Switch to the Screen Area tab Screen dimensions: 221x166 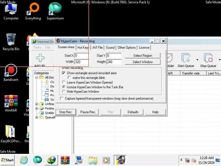[x=66, y=47]
